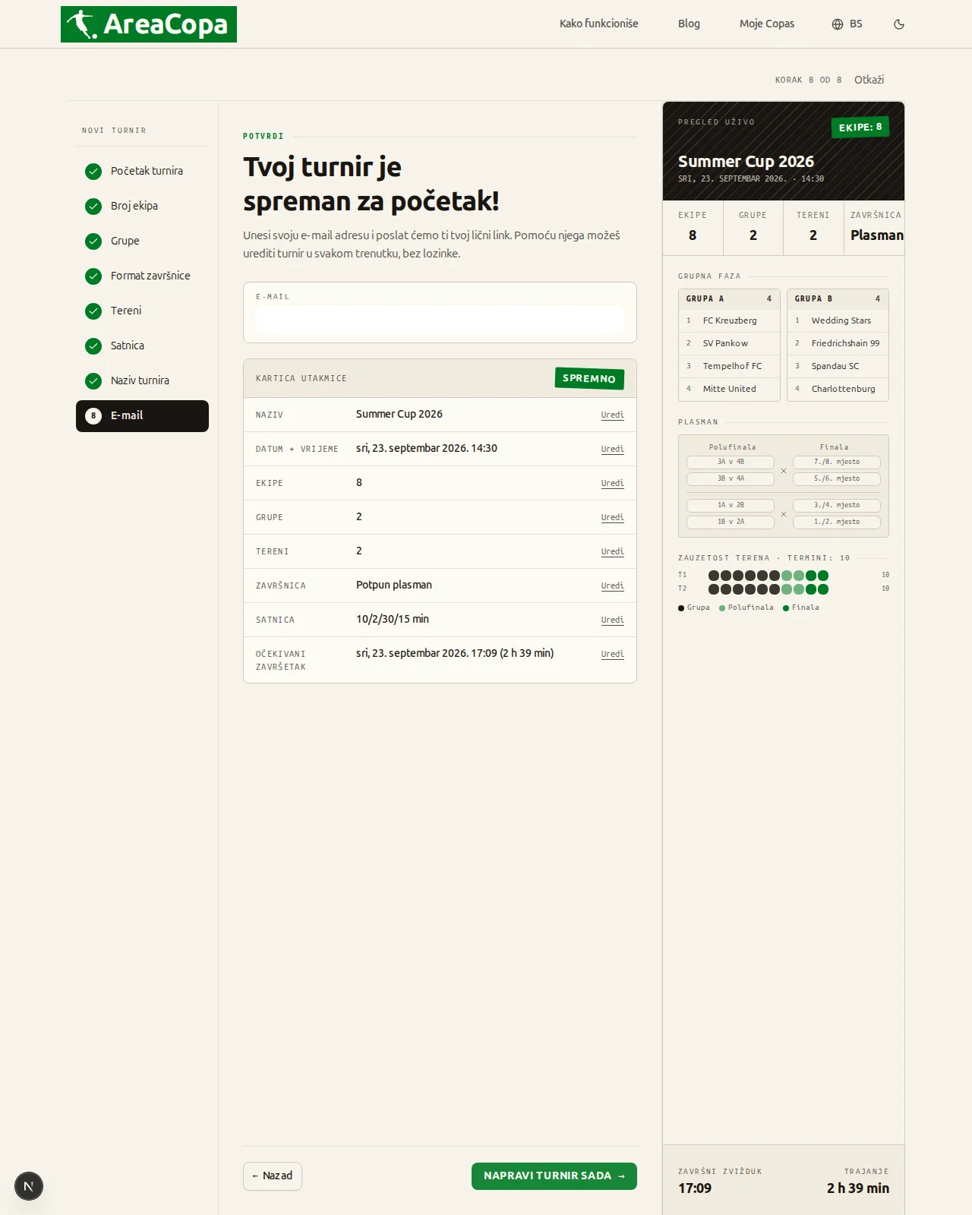This screenshot has width=972, height=1215.
Task: Click Summer Cup 2026 preview title
Action: click(x=746, y=162)
